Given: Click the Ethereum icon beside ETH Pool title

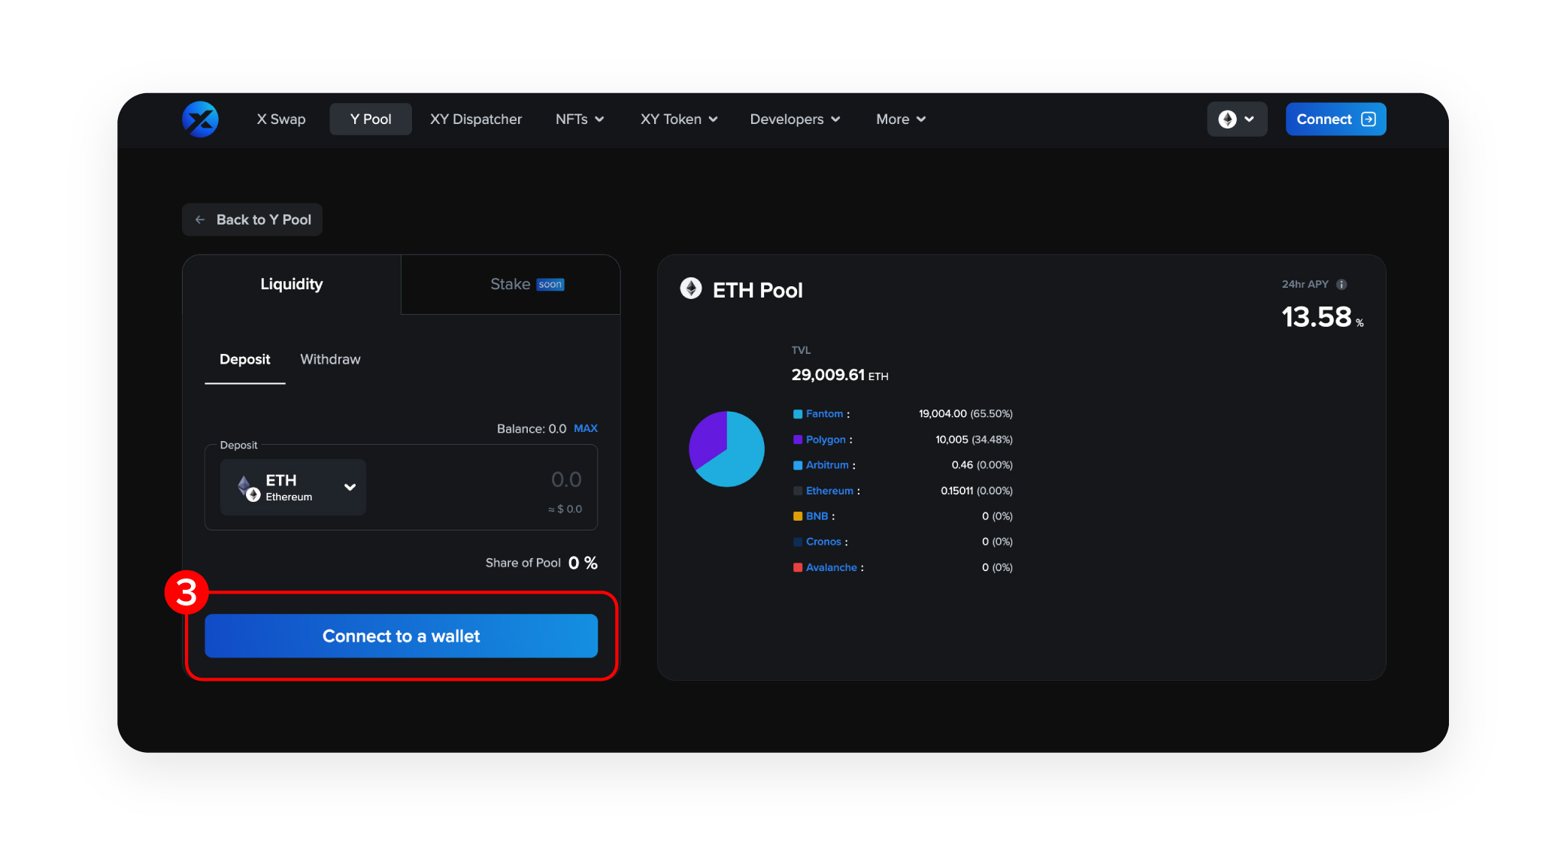Looking at the screenshot, I should pyautogui.click(x=691, y=289).
